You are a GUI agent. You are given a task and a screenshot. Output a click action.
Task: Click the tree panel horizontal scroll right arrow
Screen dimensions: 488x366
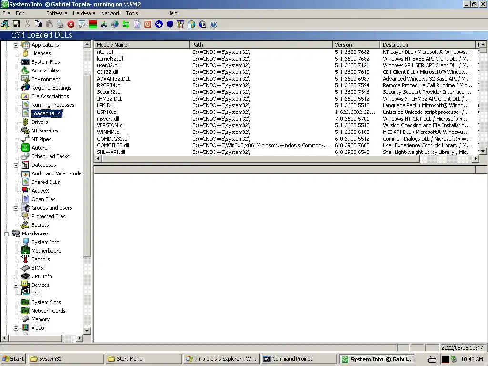80,338
